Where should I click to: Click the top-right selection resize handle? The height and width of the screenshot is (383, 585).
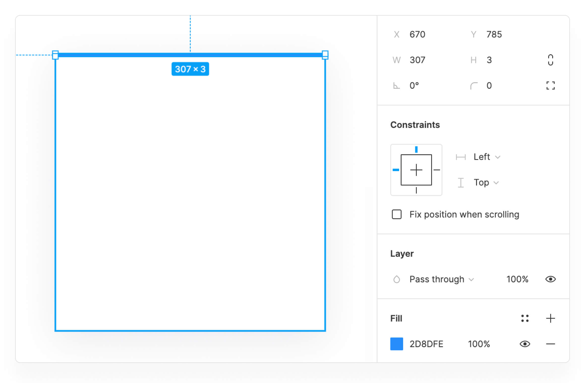(325, 55)
